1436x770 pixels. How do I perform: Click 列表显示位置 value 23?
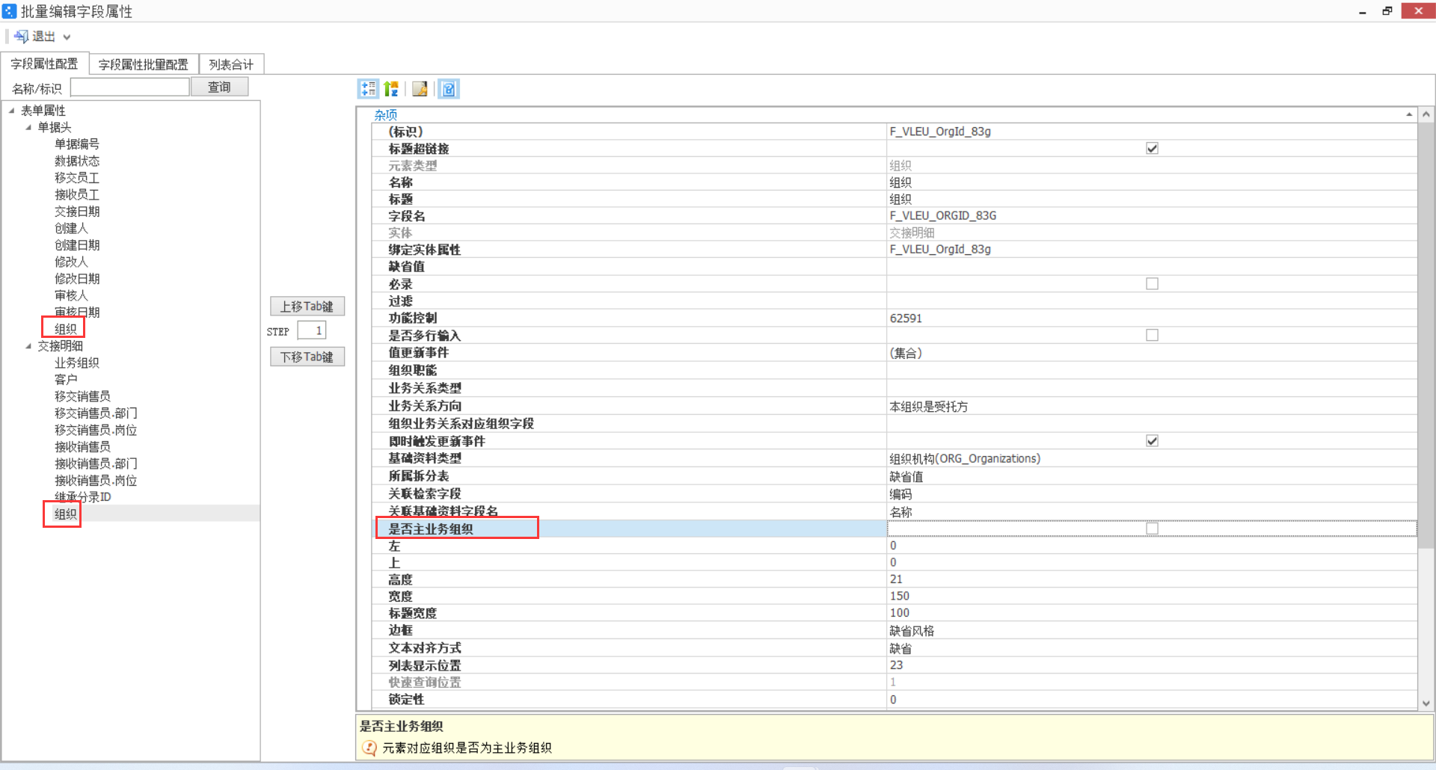pyautogui.click(x=896, y=665)
